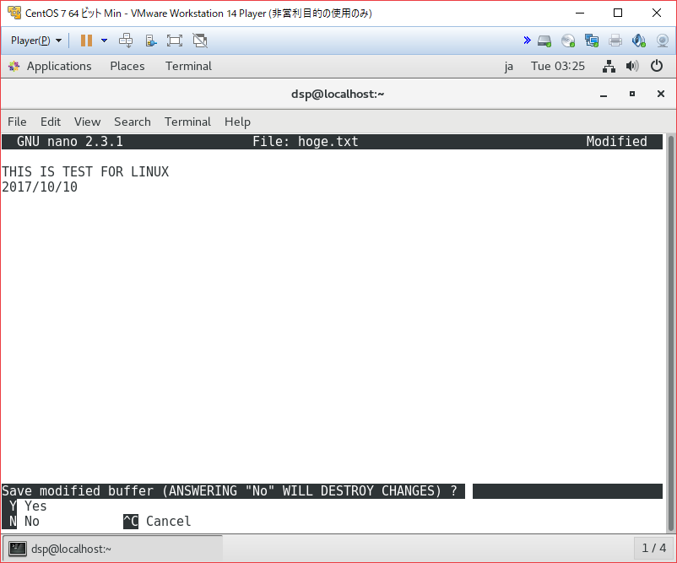Image resolution: width=677 pixels, height=563 pixels.
Task: Click the Applications menu foot icon
Action: (x=14, y=66)
